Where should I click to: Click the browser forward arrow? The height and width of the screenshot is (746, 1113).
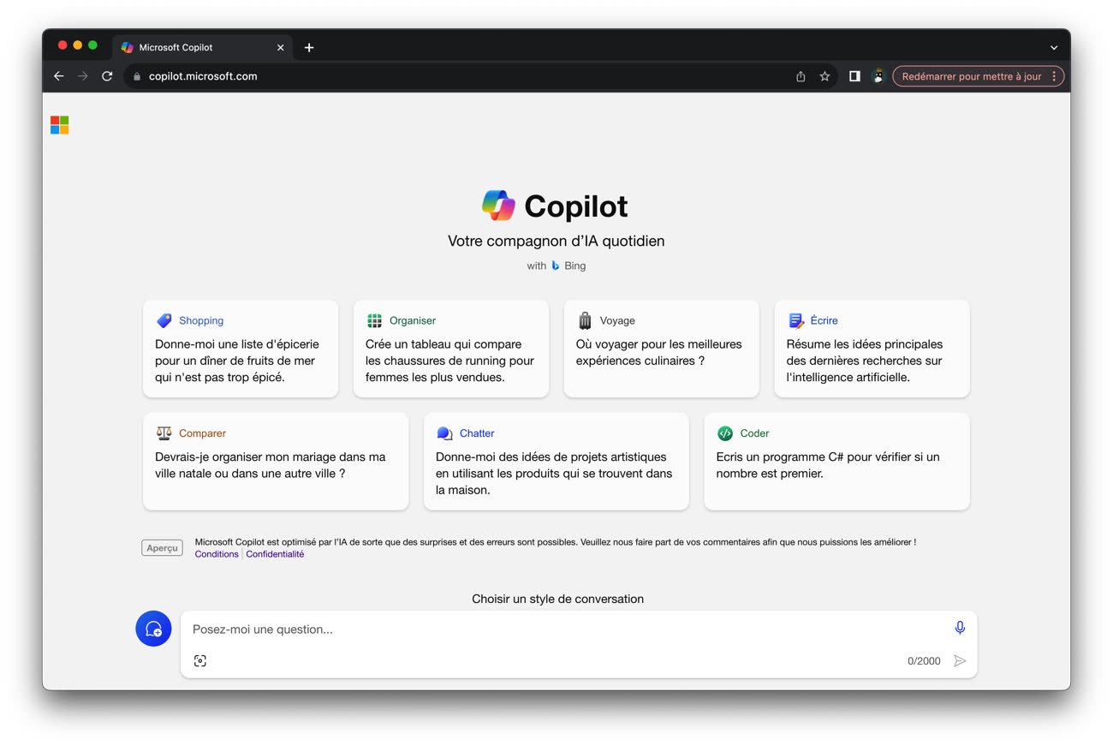83,76
